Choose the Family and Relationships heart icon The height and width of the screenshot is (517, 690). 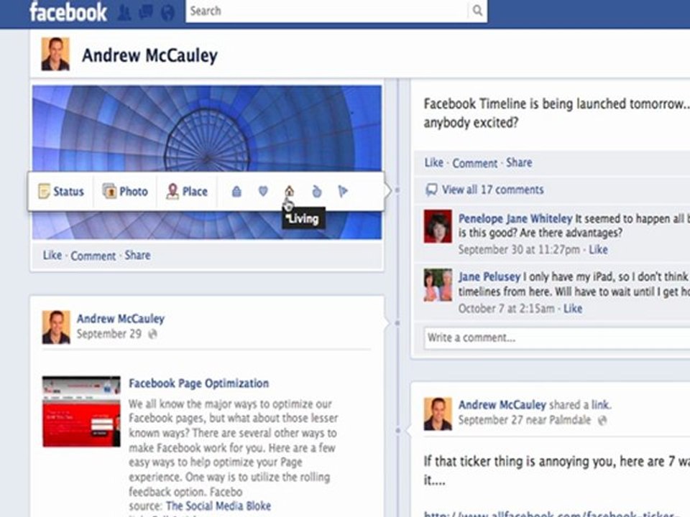pyautogui.click(x=263, y=191)
